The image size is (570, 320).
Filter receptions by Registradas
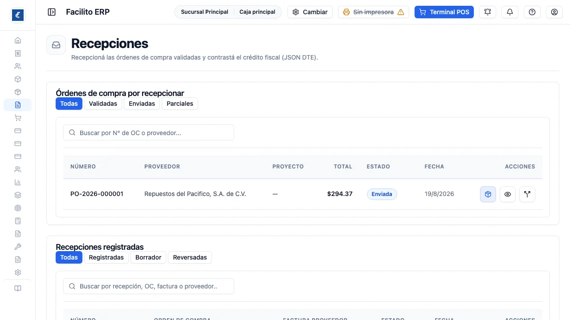(106, 257)
